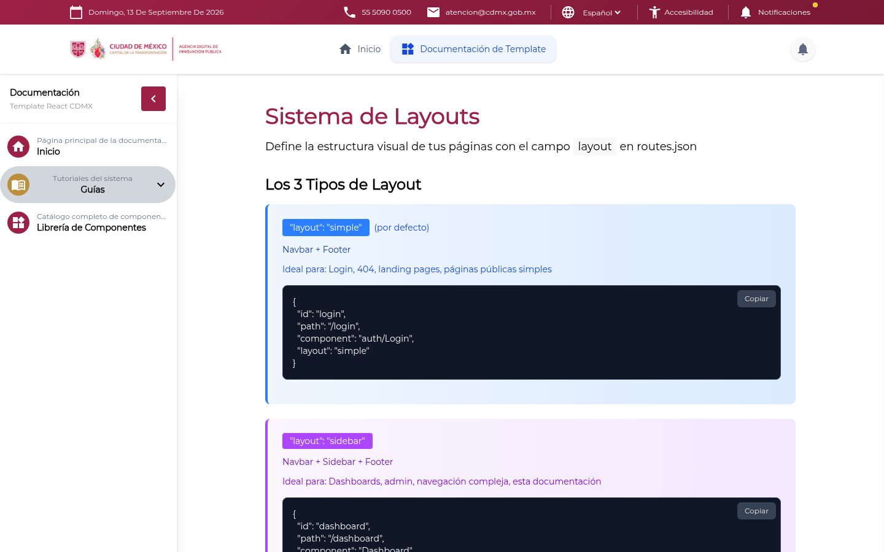Viewport: 884px width, 552px height.
Task: Click the Sistema de Layouts heading
Action: click(372, 117)
